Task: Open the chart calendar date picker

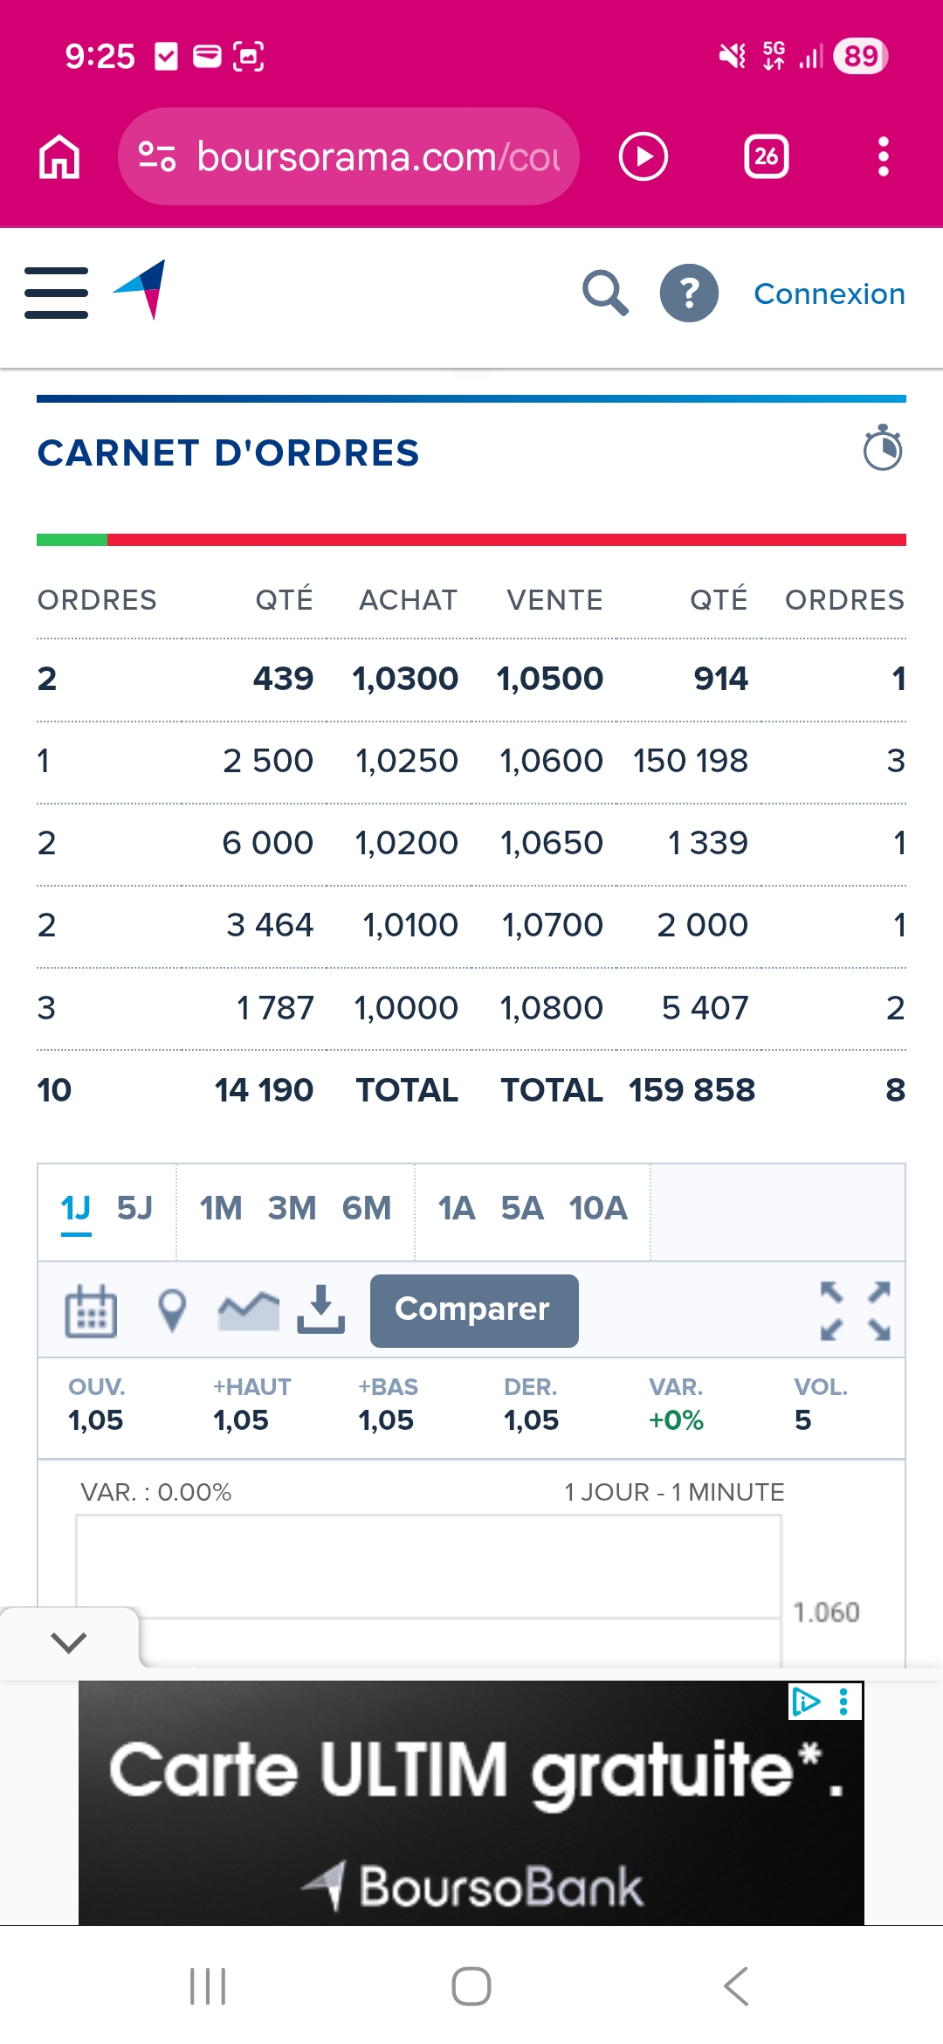Action: click(91, 1311)
